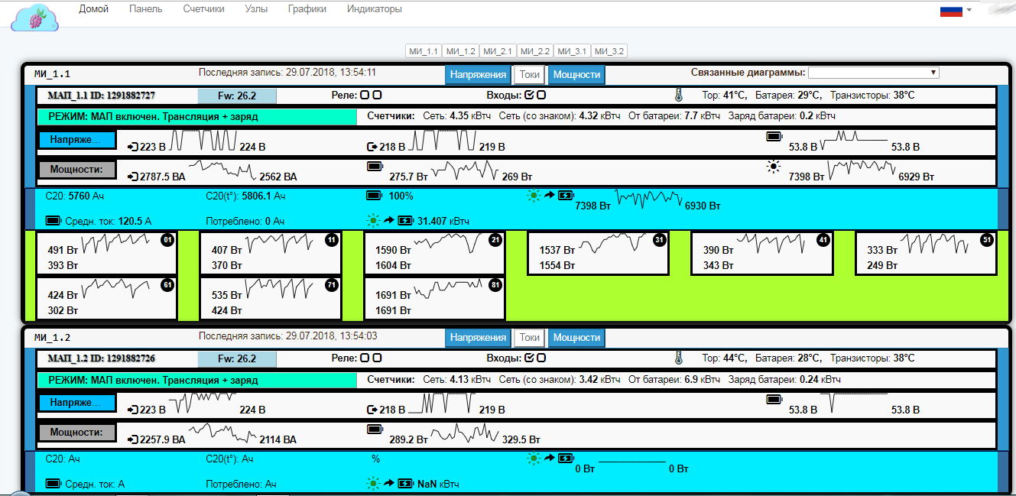Click the 81 badge on 1691 Вт card
Image resolution: width=1016 pixels, height=496 pixels.
click(495, 285)
